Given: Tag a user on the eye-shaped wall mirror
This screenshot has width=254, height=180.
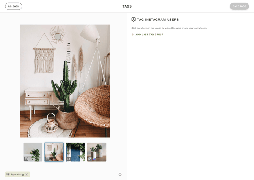Looking at the screenshot, I should click(x=57, y=36).
